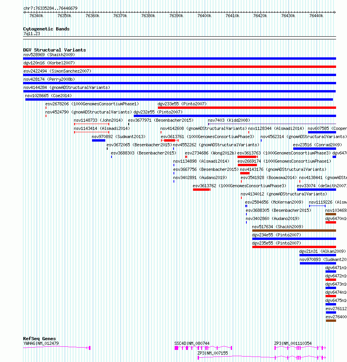Click nsv4552262 (gnomADStructuralVariants) label
This screenshot has width=347, height=362.
click(216, 145)
